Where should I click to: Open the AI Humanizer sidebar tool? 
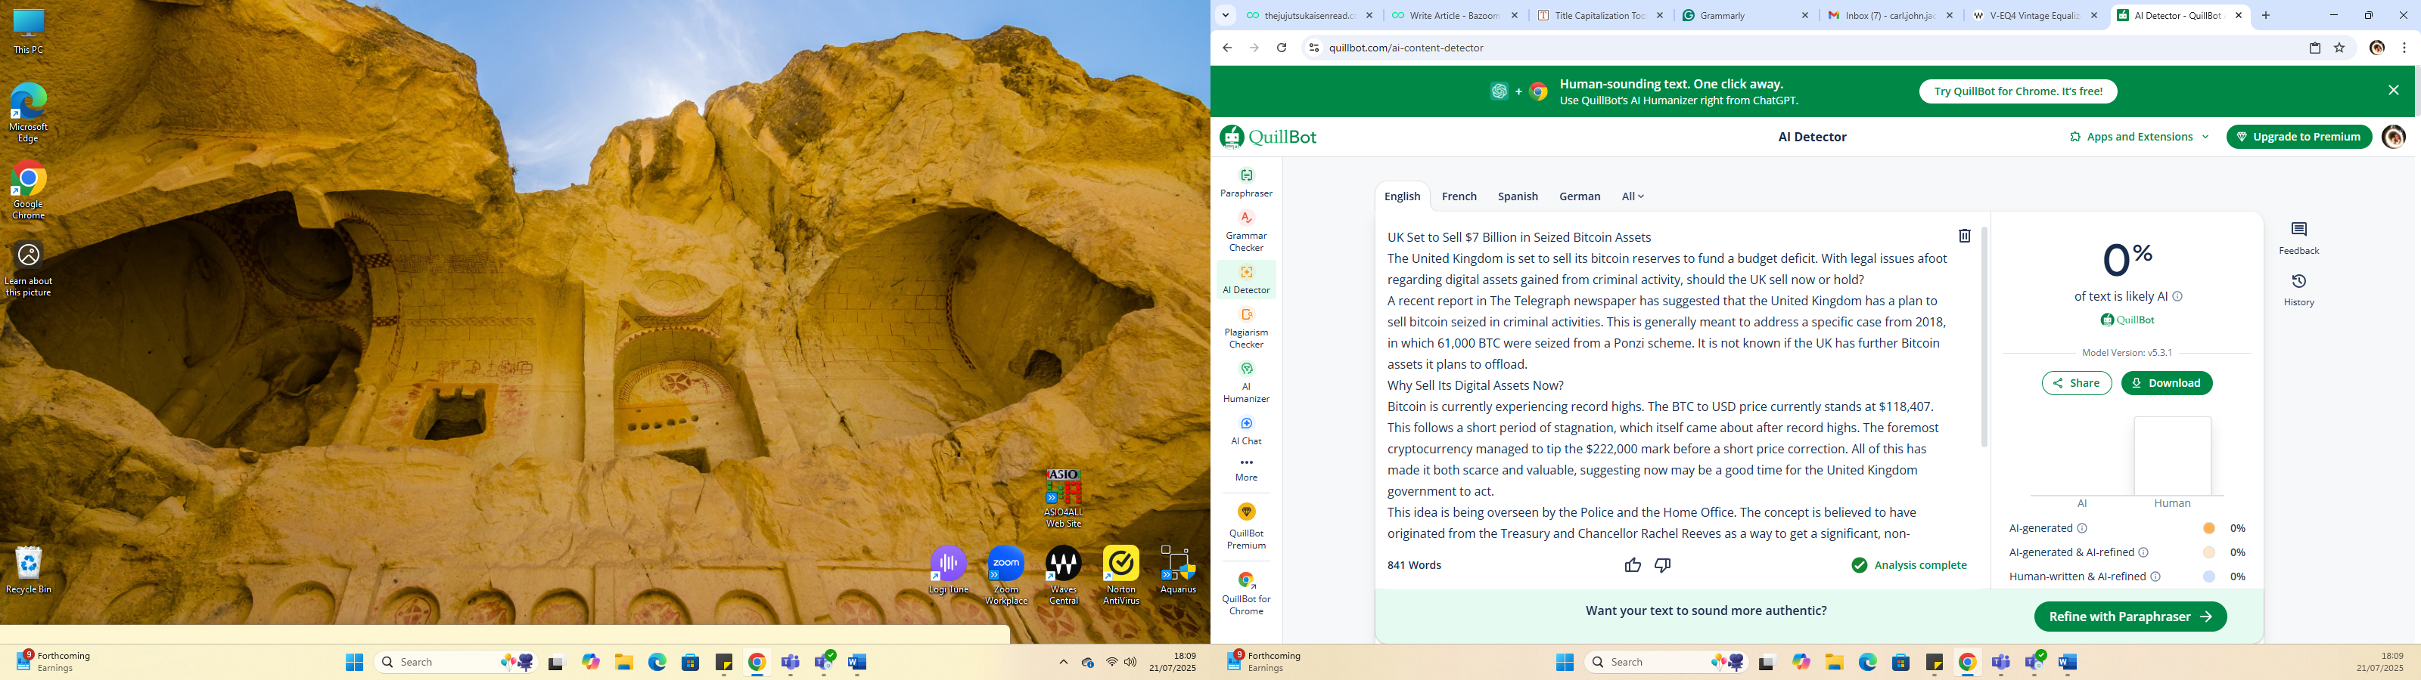[1246, 382]
